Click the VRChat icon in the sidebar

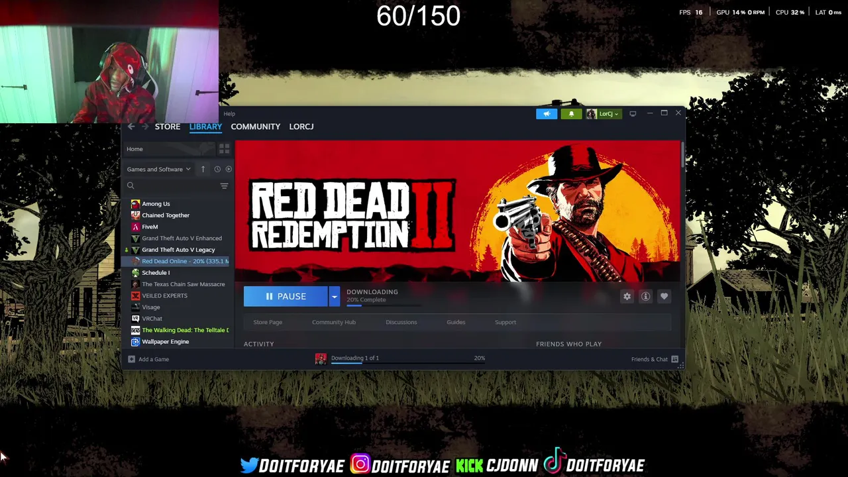tap(135, 319)
